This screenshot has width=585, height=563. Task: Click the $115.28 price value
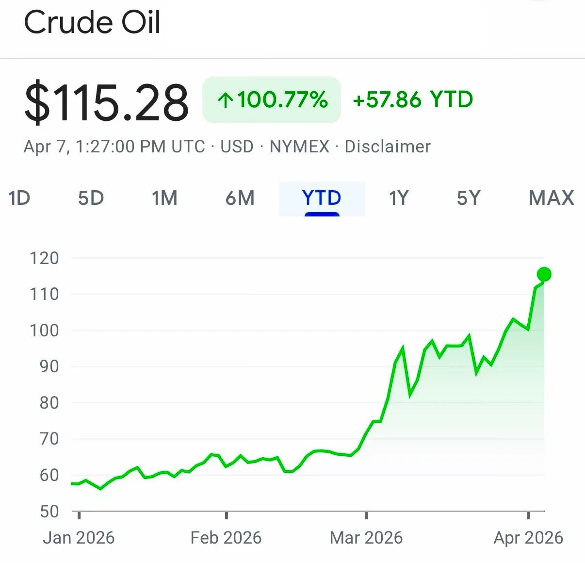(106, 102)
